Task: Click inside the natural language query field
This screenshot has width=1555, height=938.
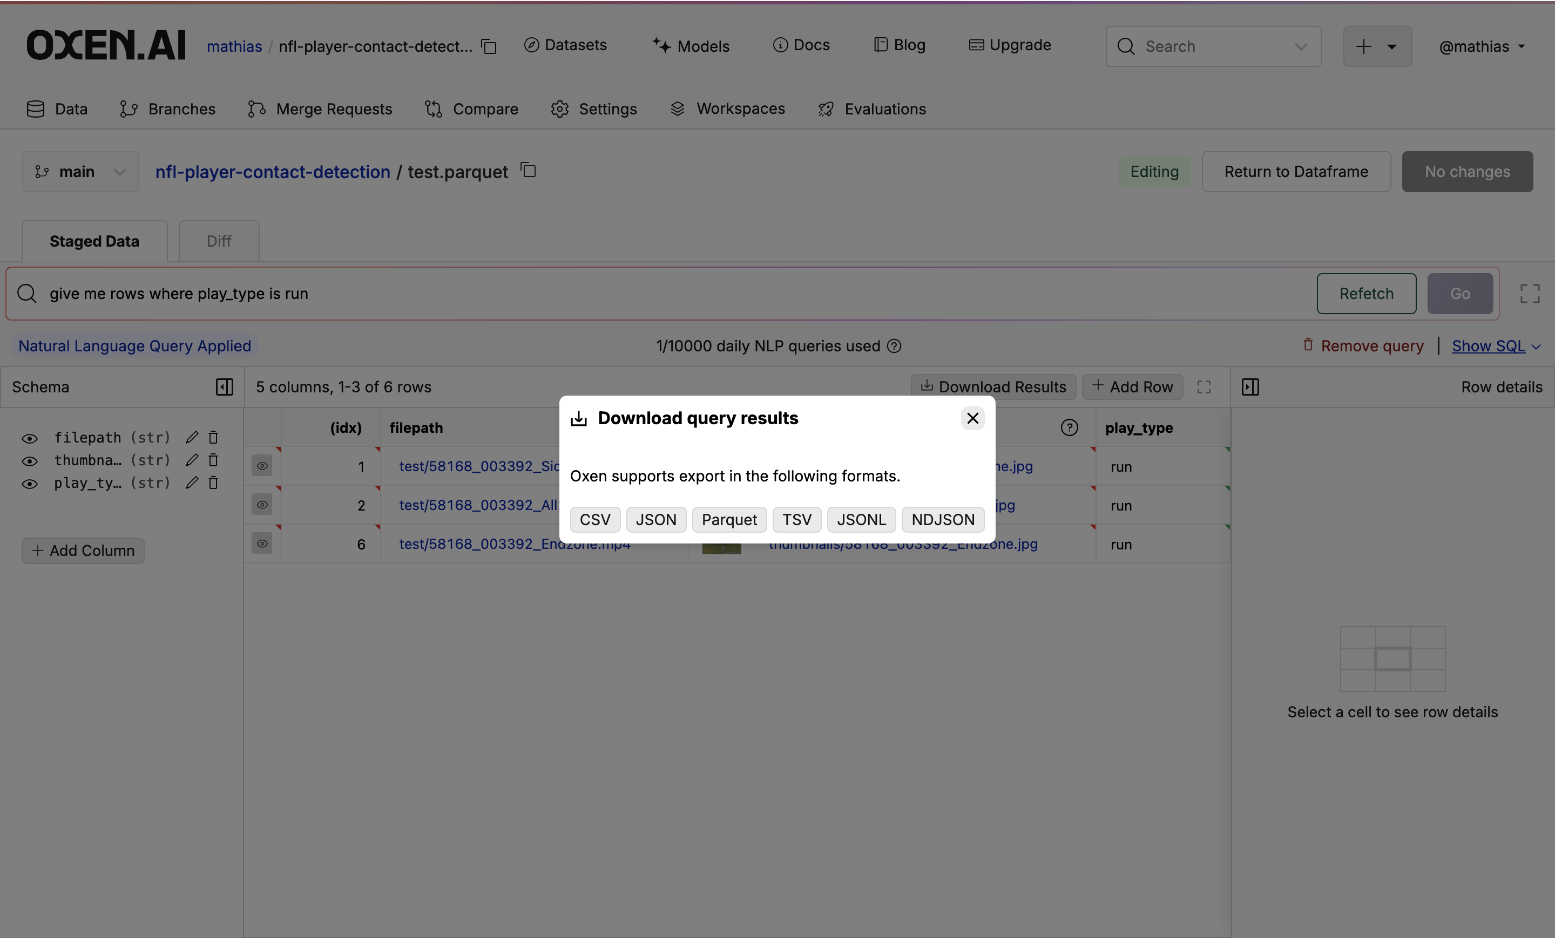Action: (x=378, y=293)
